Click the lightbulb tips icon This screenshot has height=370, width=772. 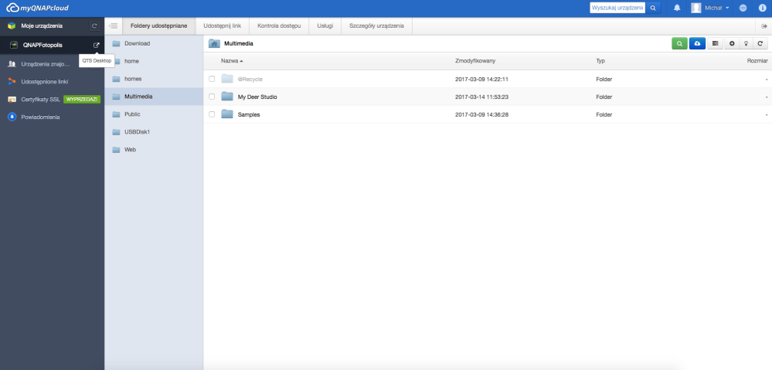[x=746, y=44]
